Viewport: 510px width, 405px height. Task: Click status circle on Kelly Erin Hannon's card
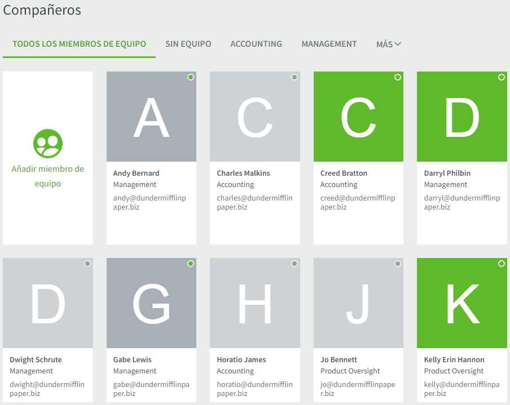pyautogui.click(x=501, y=264)
